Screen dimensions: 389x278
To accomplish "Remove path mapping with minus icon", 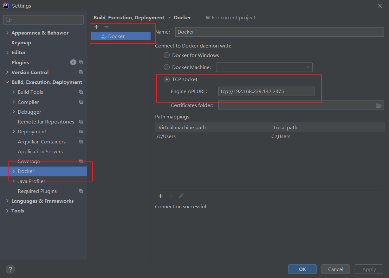I will (x=171, y=196).
